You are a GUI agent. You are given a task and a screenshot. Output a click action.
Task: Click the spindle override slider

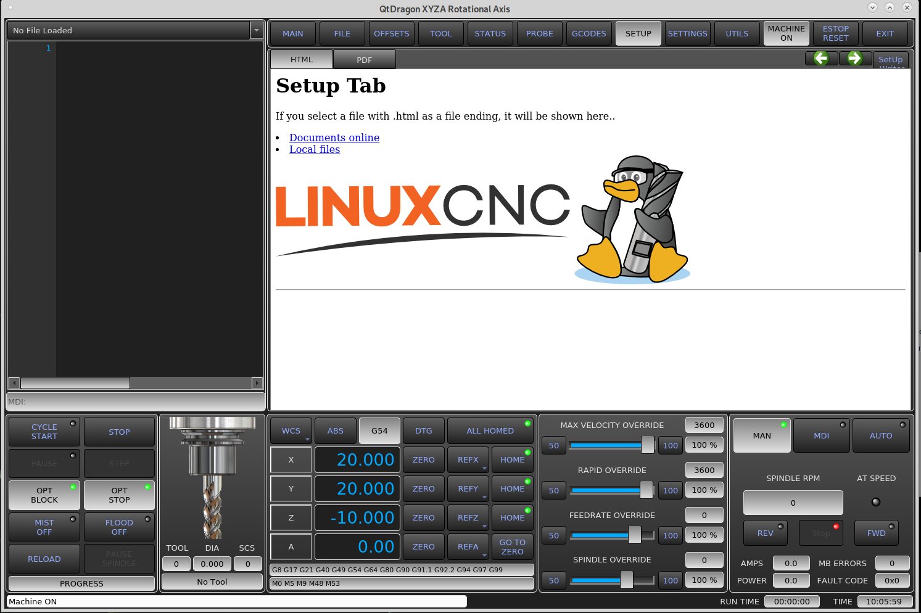point(612,580)
